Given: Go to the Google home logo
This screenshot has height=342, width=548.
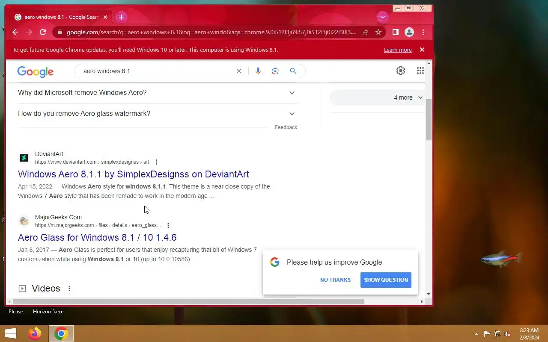Looking at the screenshot, I should tap(36, 72).
